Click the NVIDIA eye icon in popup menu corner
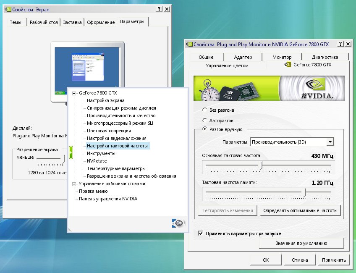The width and height of the screenshot is (356, 273). (178, 223)
